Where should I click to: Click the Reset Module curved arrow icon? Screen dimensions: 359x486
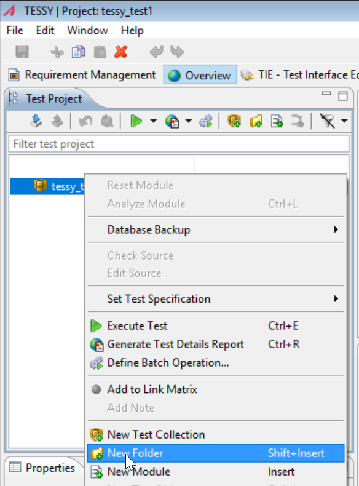click(86, 121)
